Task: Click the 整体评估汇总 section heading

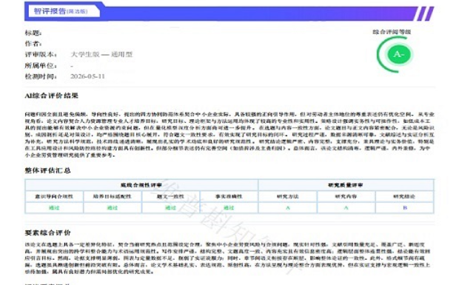Action: tap(47, 170)
